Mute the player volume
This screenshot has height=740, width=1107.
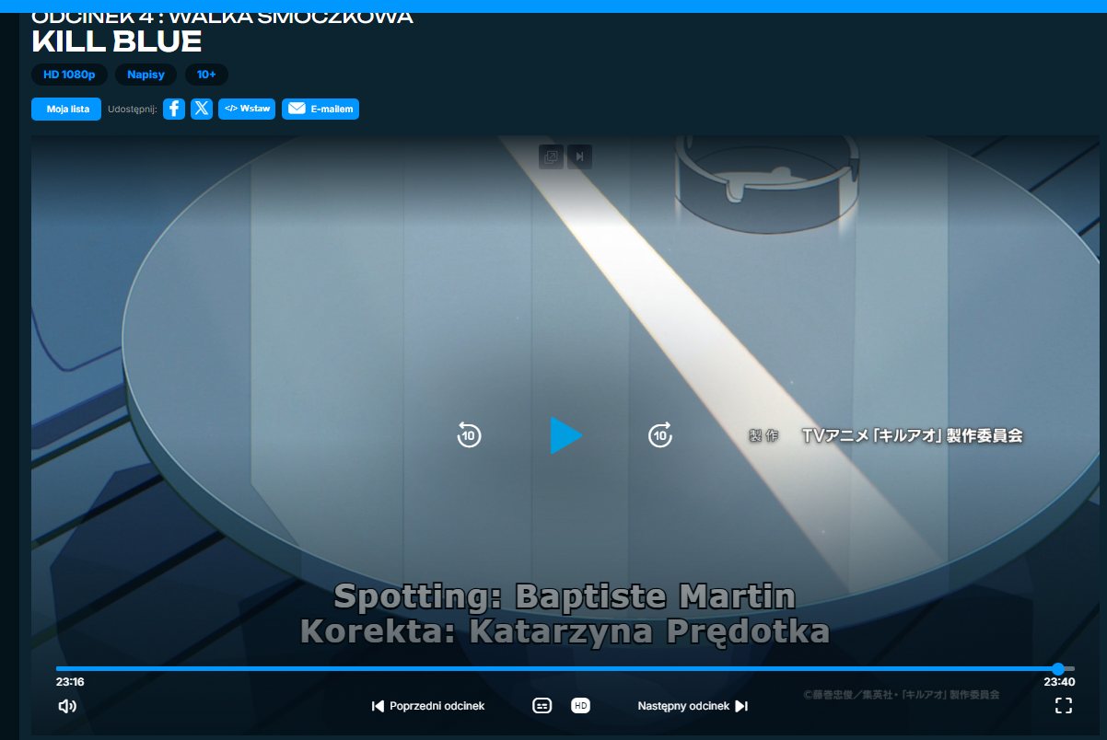point(67,706)
